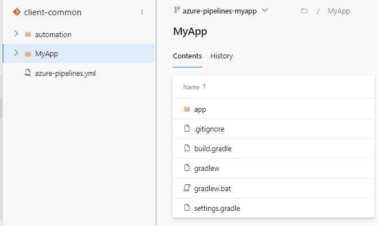Open the build.gradle file link
The width and height of the screenshot is (378, 226).
click(213, 149)
